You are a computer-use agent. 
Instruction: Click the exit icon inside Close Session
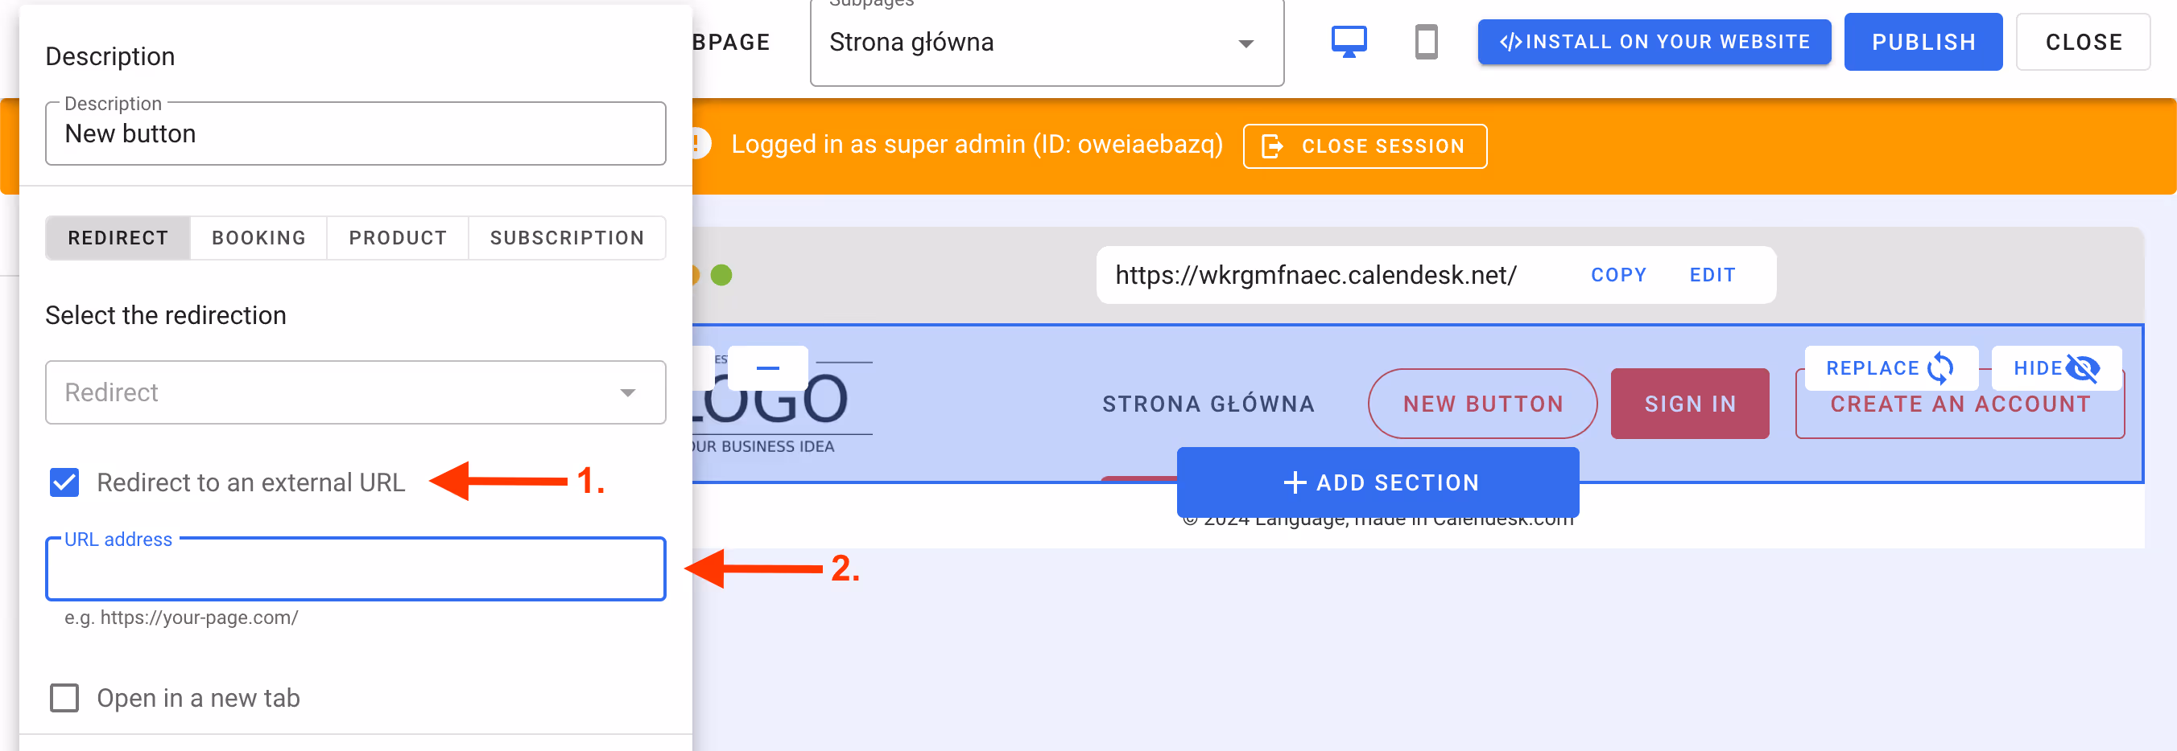point(1270,146)
